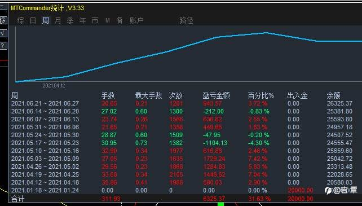Screen dimensions: 362x206
Task: Click the 百分比% column header
Action: [x=261, y=95]
